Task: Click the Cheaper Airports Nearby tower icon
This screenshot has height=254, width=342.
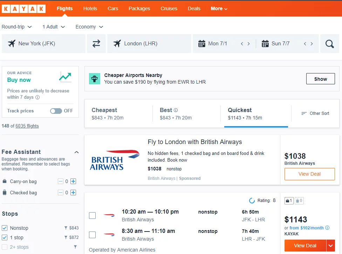Action: pyautogui.click(x=95, y=79)
